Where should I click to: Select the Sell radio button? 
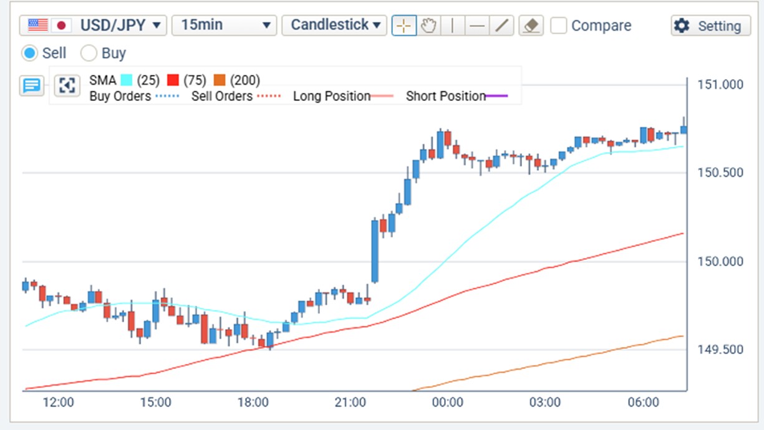29,53
